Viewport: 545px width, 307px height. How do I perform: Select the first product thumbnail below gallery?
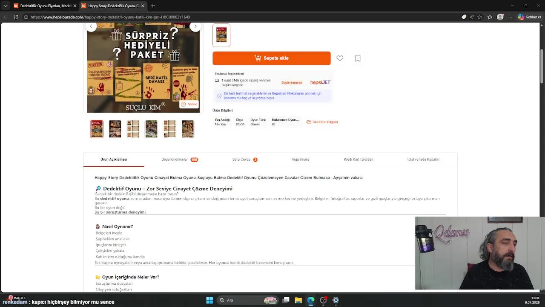(97, 129)
